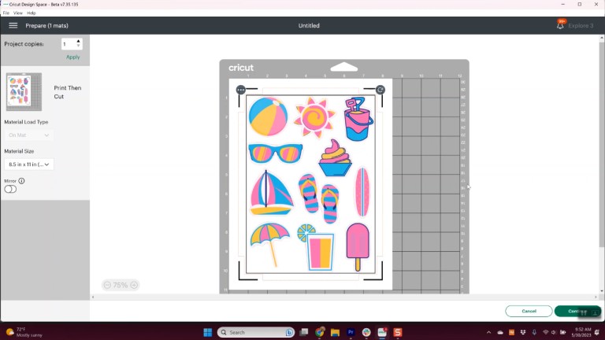
Task: Click the sailboat sticker on the mat
Action: tap(271, 192)
